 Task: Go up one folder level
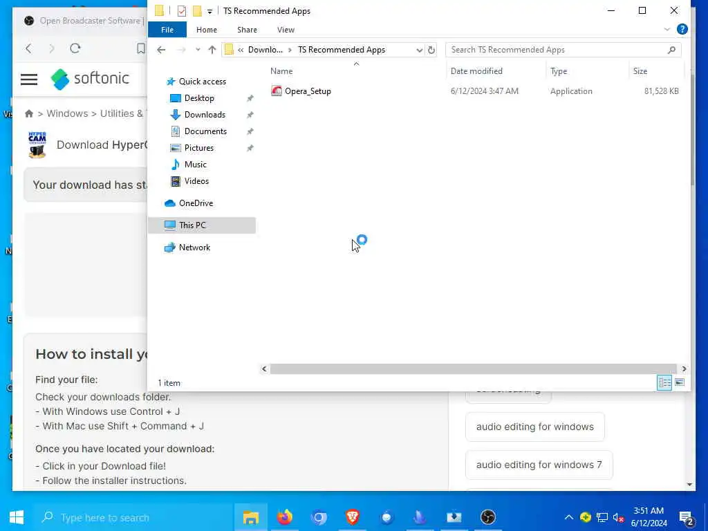pos(212,50)
